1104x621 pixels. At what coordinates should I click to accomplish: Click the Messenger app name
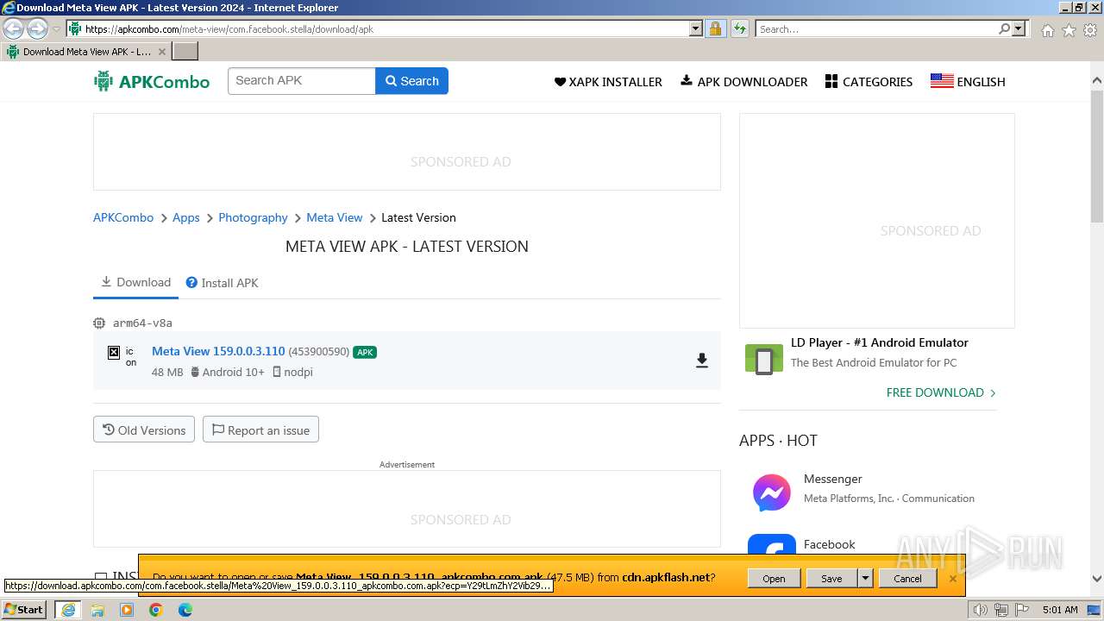(833, 479)
